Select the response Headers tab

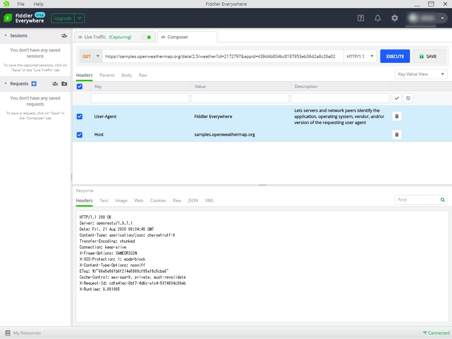tap(84, 201)
